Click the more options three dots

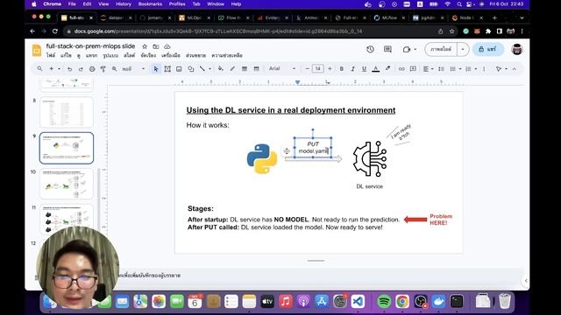[x=484, y=68]
